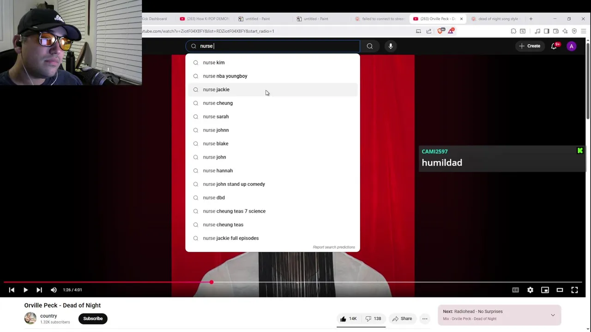Viewport: 591px width, 332px height.
Task: Mute the video volume speaker icon
Action: point(54,290)
